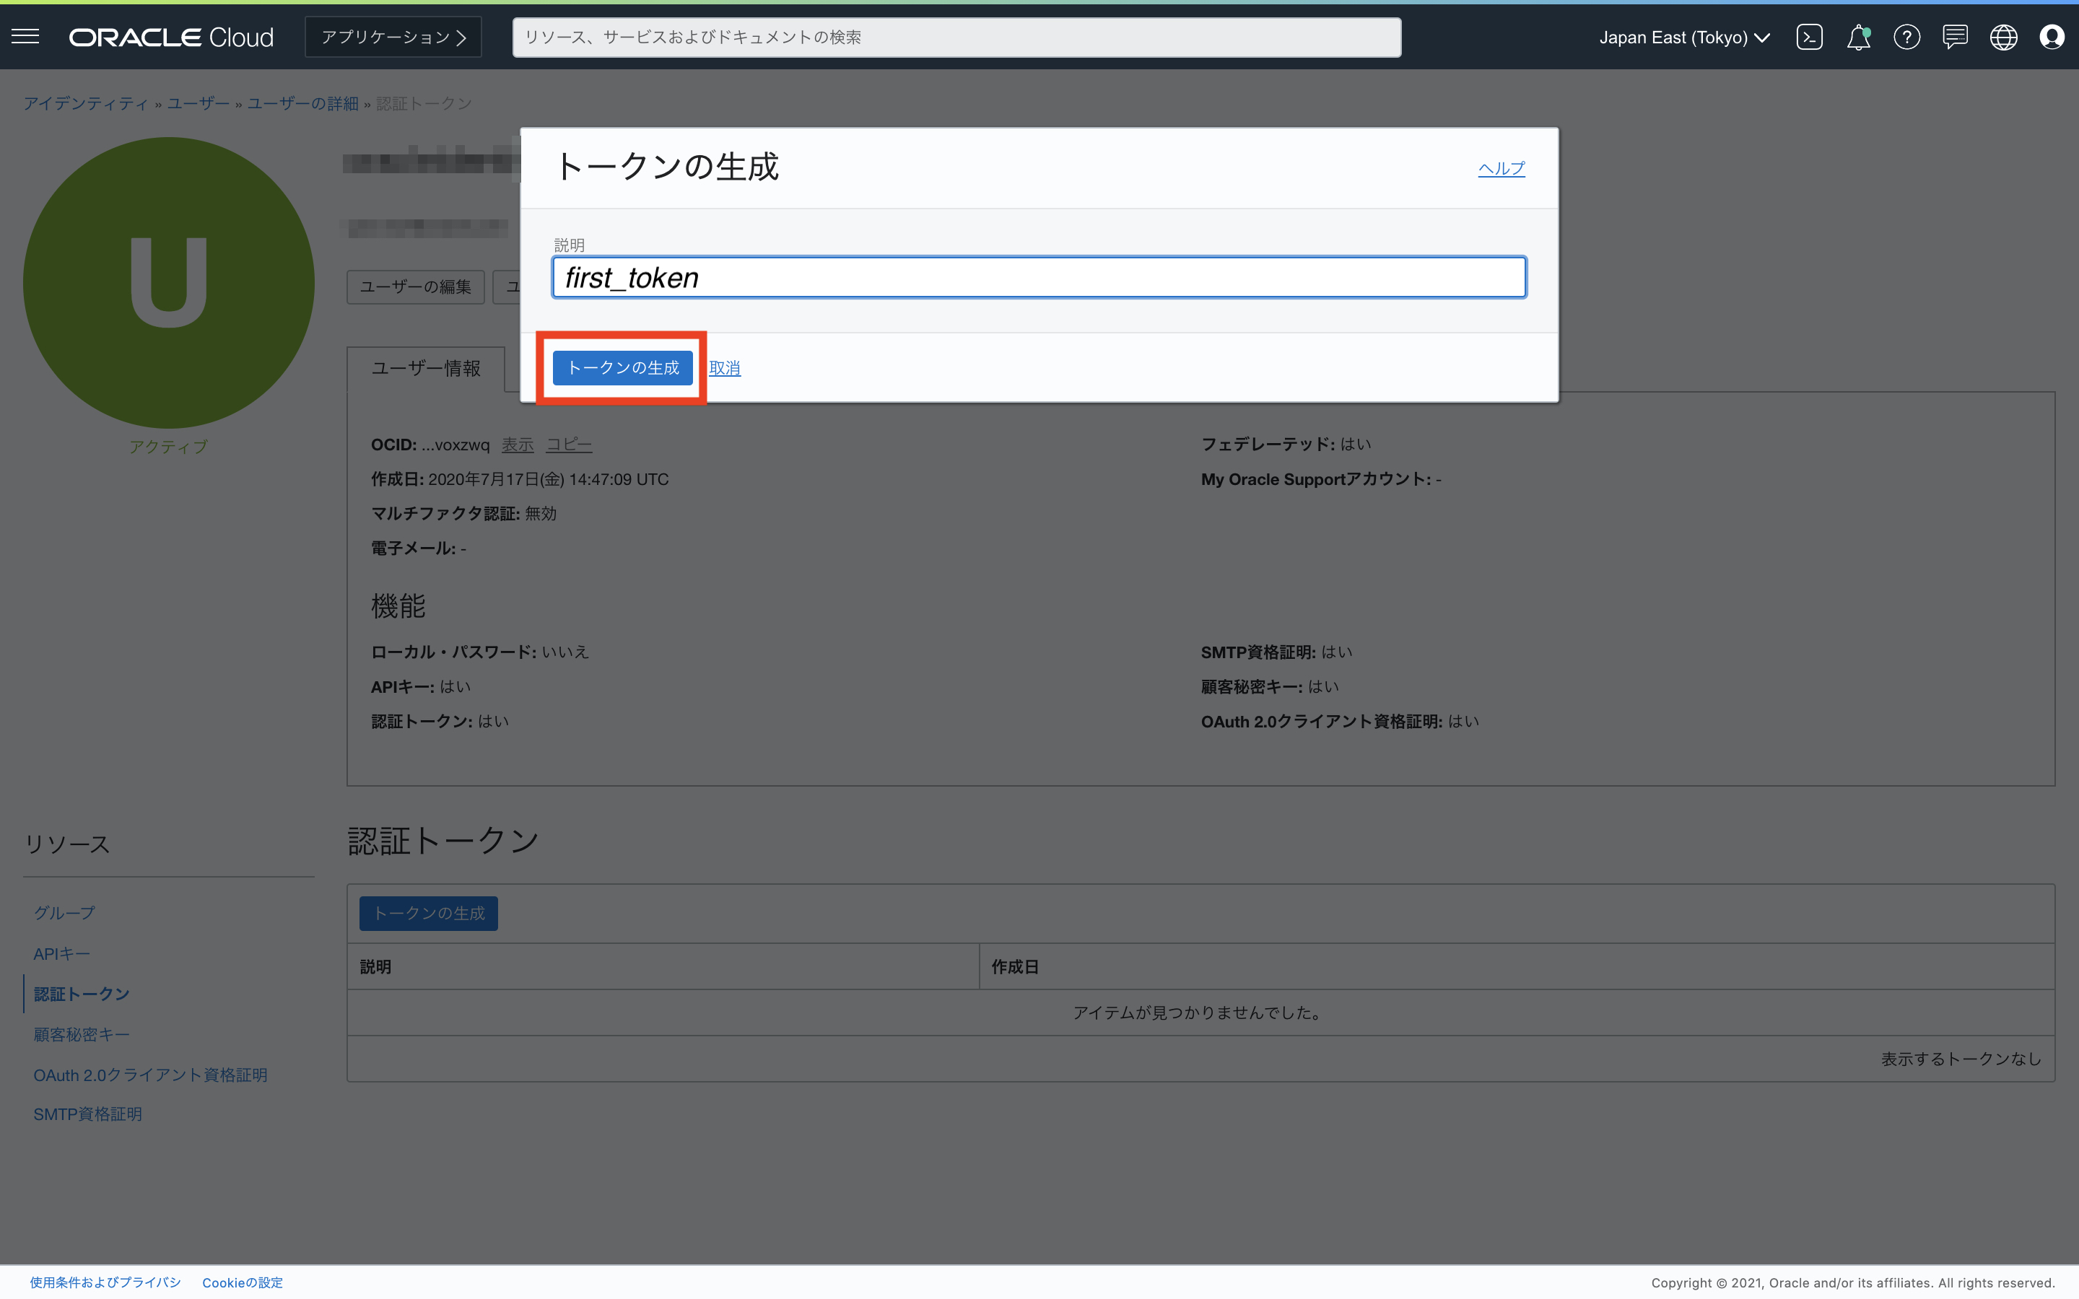This screenshot has width=2079, height=1299.
Task: Expand the Japan East (Tokyo) region dropdown
Action: pos(1684,37)
